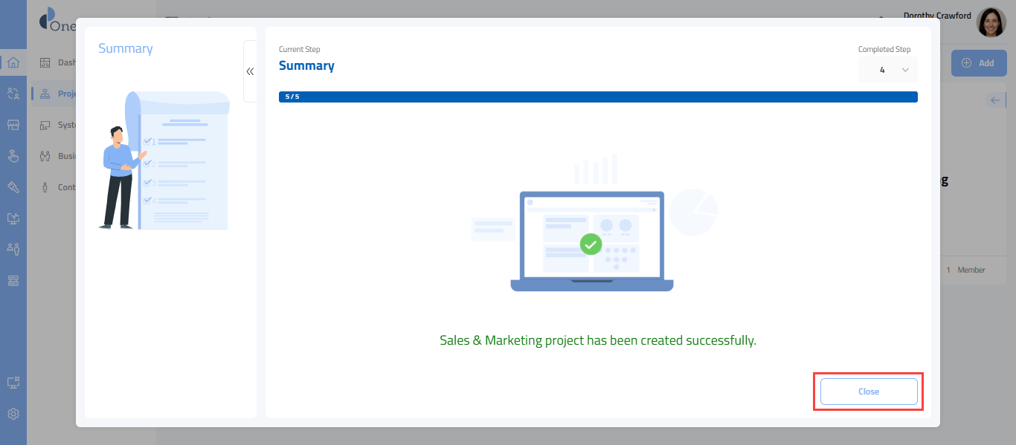Open the settings gear icon
This screenshot has width=1016, height=445.
pos(13,414)
